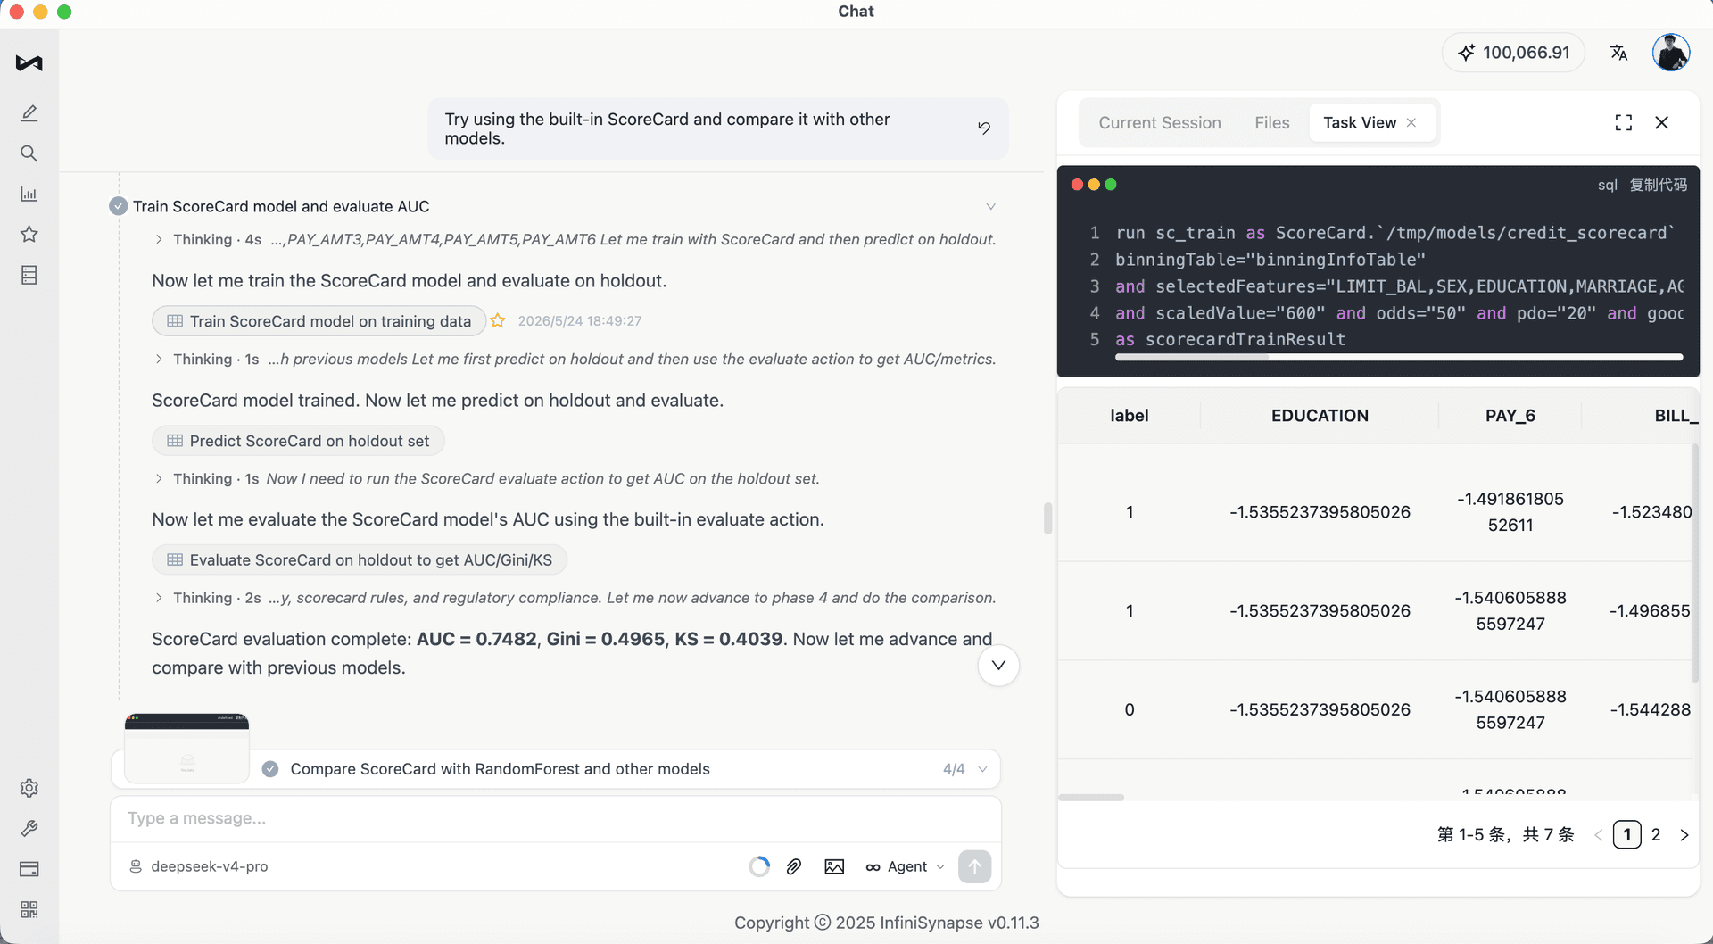Close the right side panel with X
1713x944 pixels.
[x=1661, y=123]
